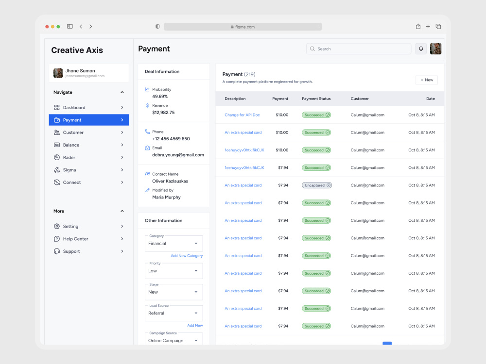The width and height of the screenshot is (486, 364).
Task: Click the Modified by pencil icon
Action: pos(147,190)
